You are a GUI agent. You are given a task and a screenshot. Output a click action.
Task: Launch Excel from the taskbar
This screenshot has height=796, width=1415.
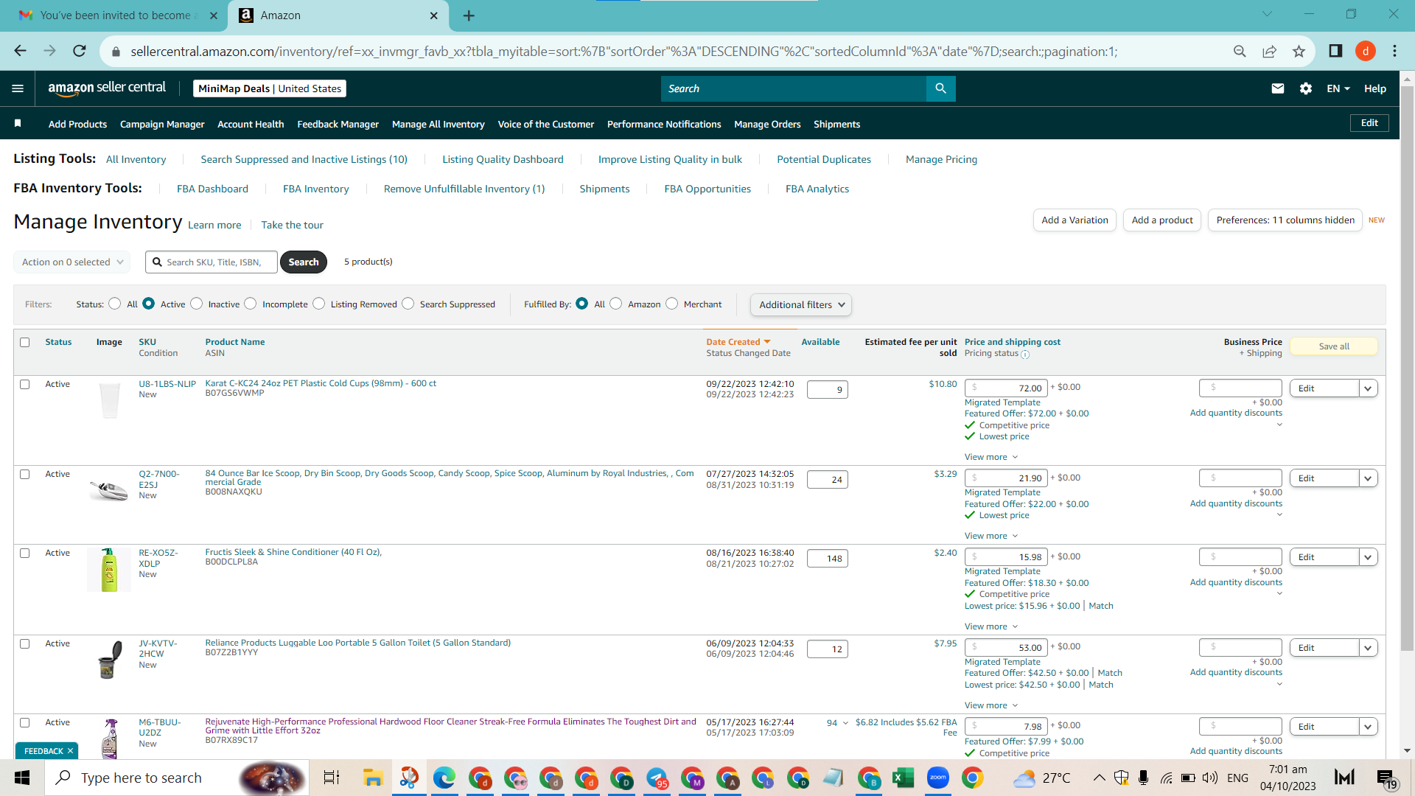[903, 778]
